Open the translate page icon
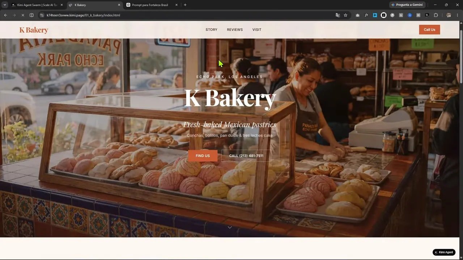The height and width of the screenshot is (260, 463). (338, 15)
